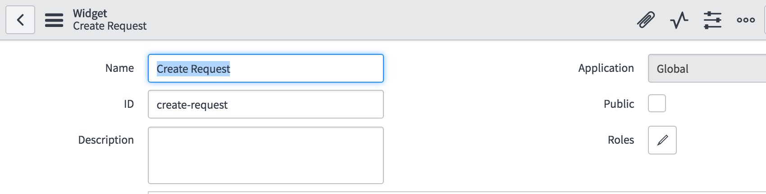Open the hamburger form context menu
Viewport: 766px width, 194px height.
pyautogui.click(x=54, y=20)
